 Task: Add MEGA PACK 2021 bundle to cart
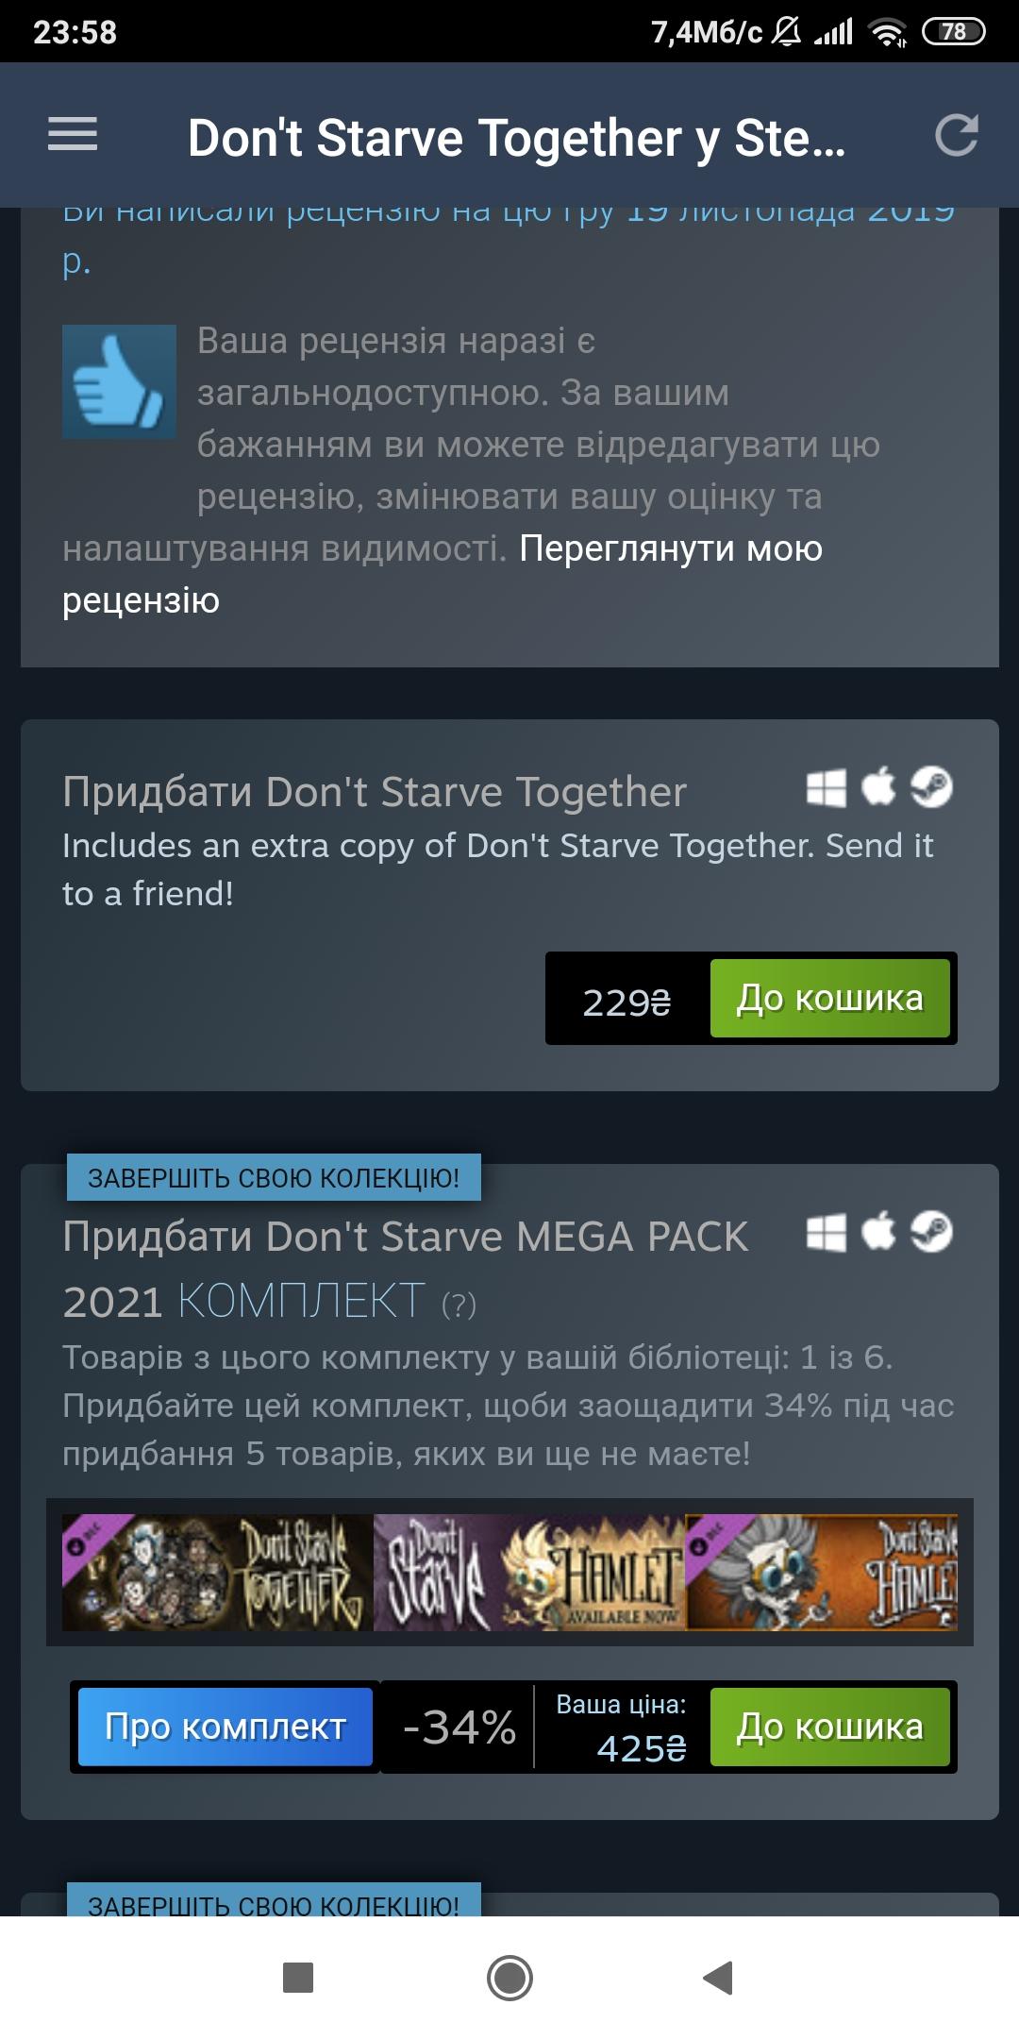coord(830,1727)
